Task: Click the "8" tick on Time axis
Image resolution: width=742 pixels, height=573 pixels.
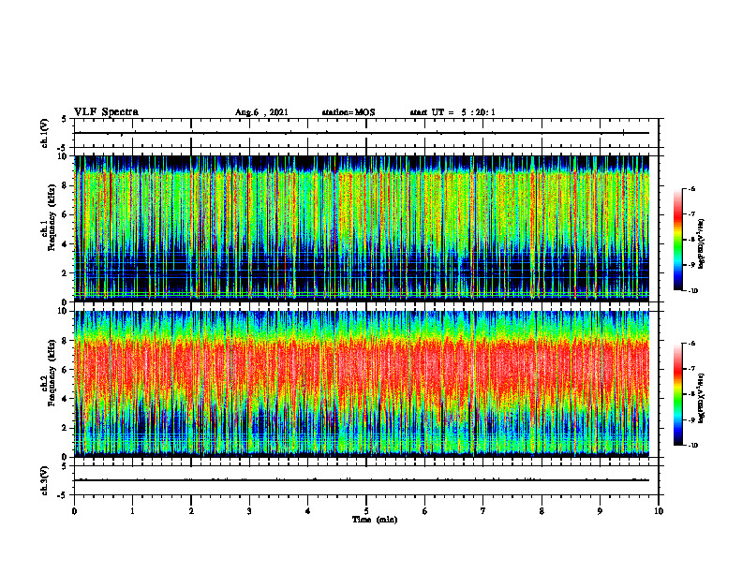Action: pyautogui.click(x=542, y=510)
